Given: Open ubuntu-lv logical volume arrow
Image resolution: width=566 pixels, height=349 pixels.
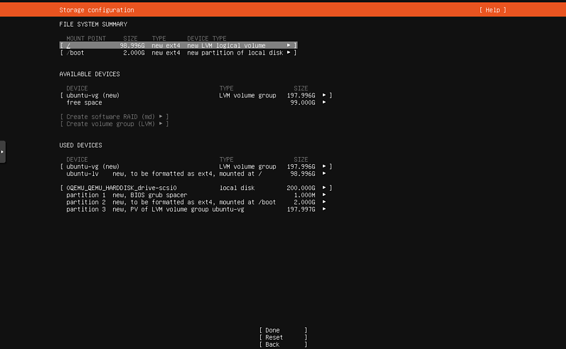Looking at the screenshot, I should click(324, 174).
